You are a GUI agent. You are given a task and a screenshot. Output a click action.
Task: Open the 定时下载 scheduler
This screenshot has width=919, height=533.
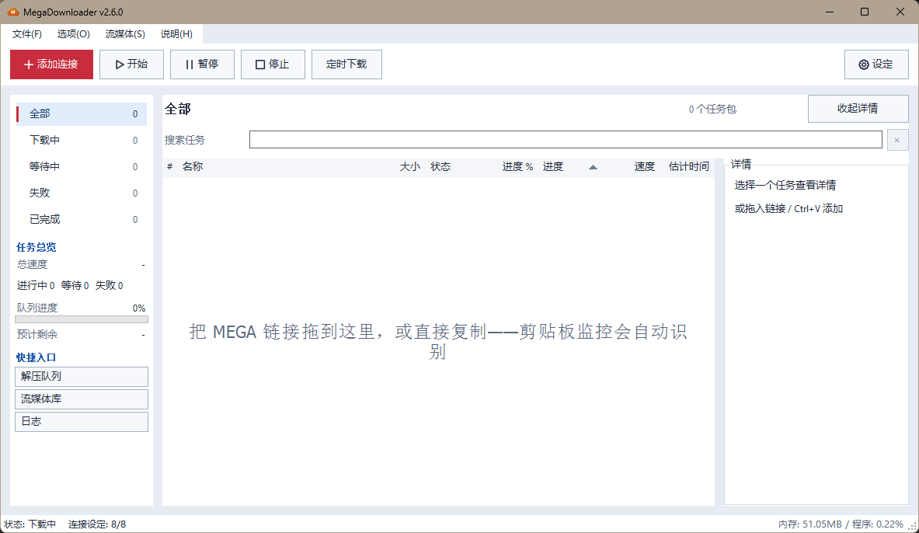point(346,64)
